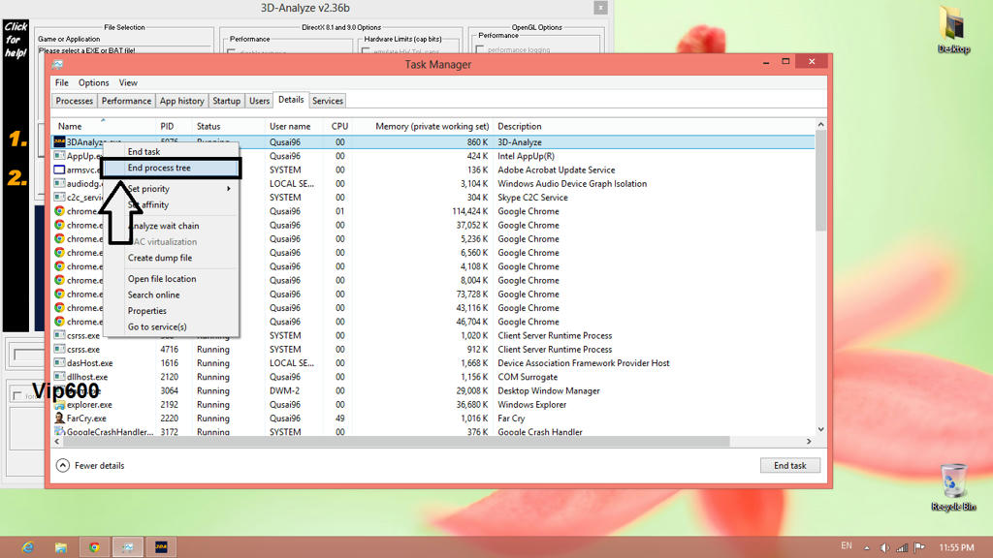The image size is (993, 558).
Task: Click the horizontal scroll-left arrow
Action: 57,441
